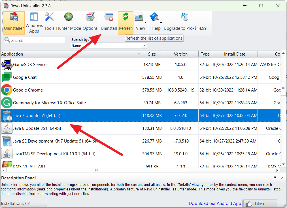
Task: Select Grammarly for Microsoft Office Suite
Action: [49, 103]
